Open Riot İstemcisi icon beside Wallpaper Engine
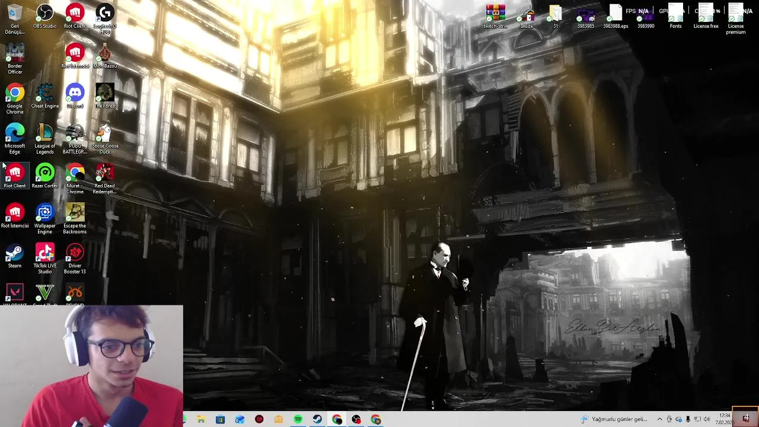 click(15, 216)
